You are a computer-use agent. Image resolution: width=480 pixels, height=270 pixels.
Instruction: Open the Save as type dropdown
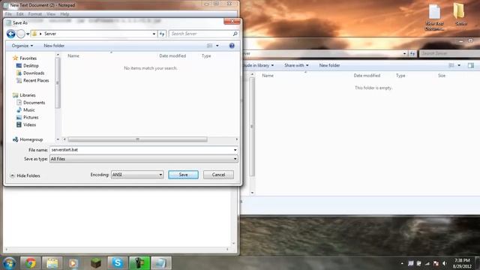point(143,159)
